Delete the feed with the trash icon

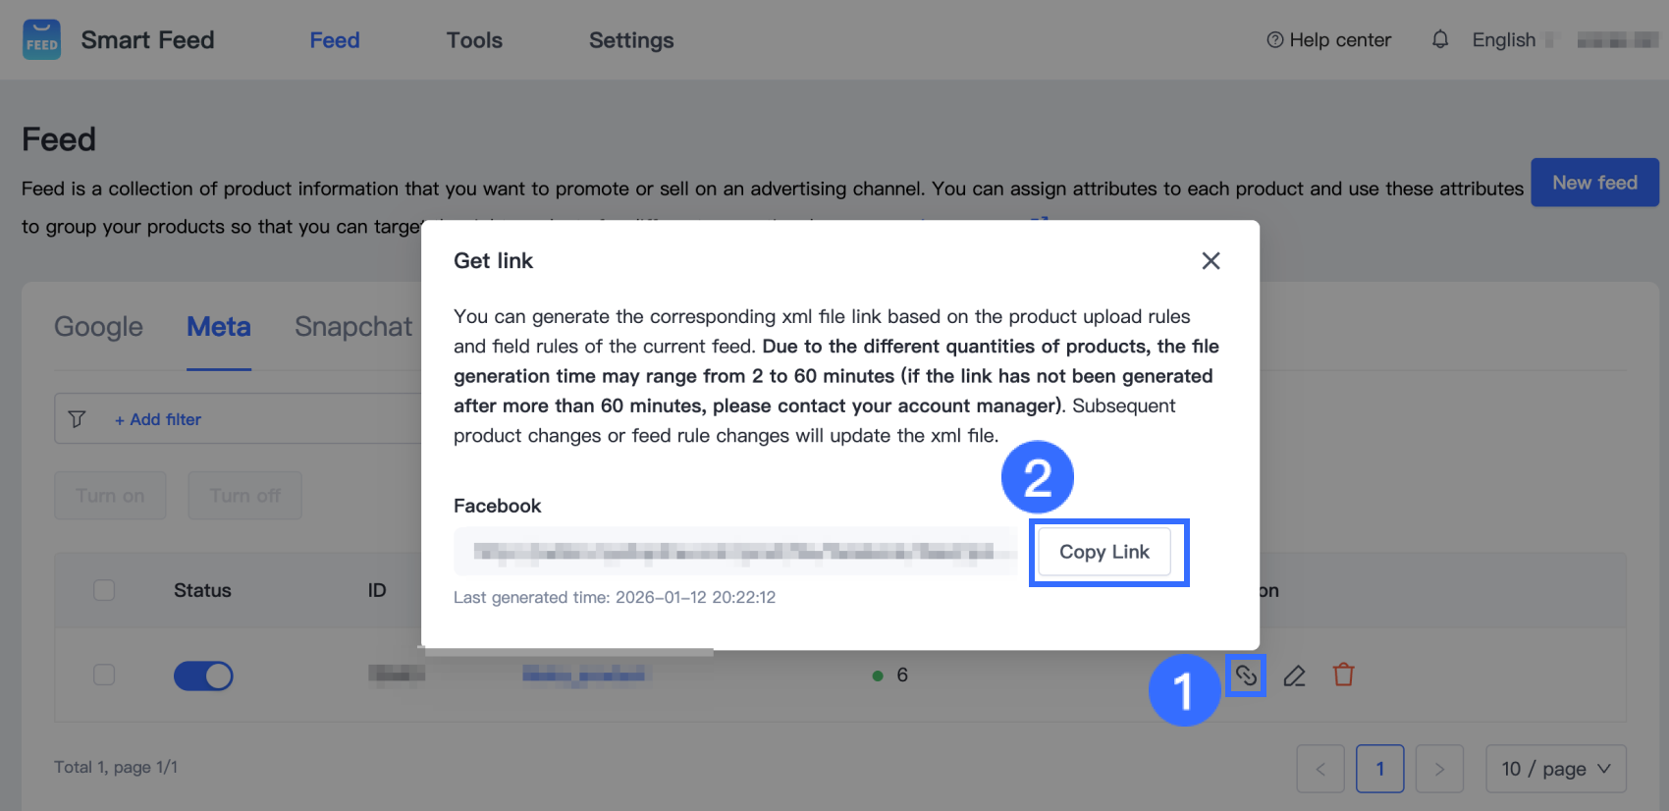point(1344,676)
